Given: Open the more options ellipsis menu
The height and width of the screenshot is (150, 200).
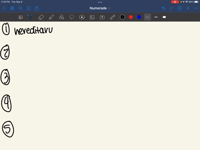Looking at the screenshot, I should coord(196,8).
